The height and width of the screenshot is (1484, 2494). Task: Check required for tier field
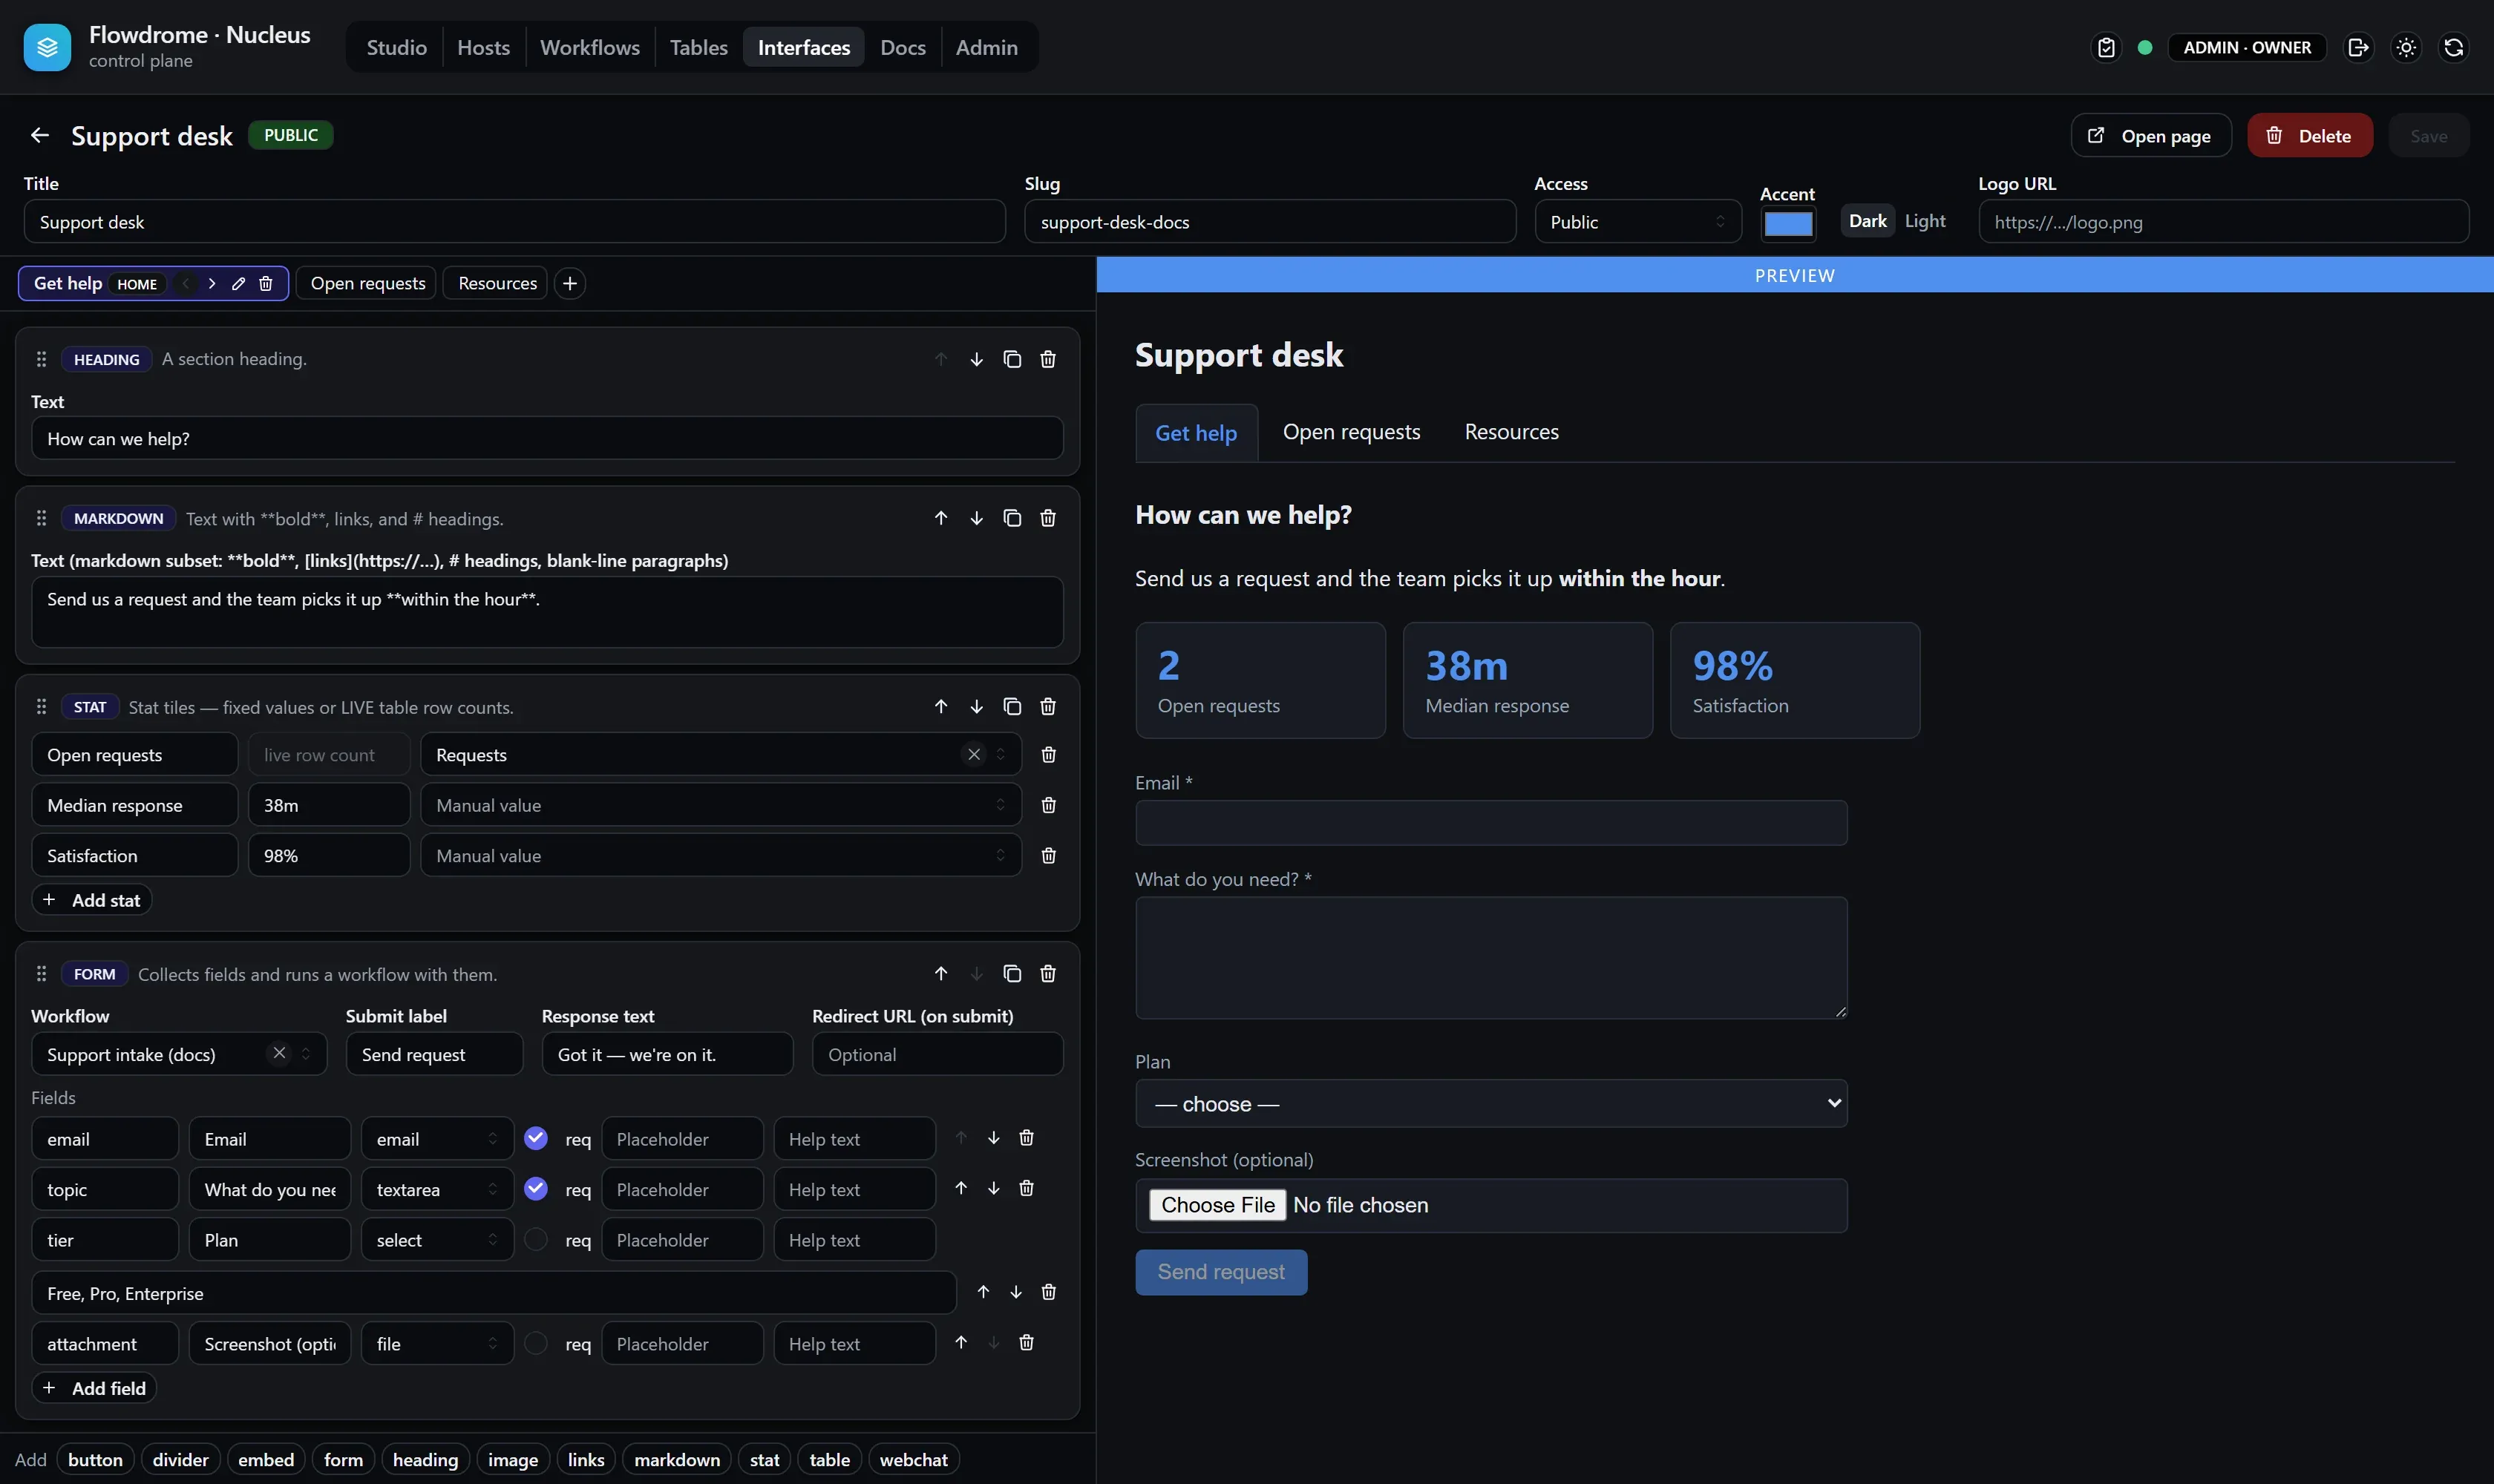pos(536,1239)
